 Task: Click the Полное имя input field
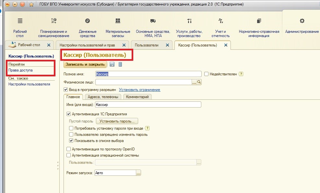pyautogui.click(x=148, y=74)
